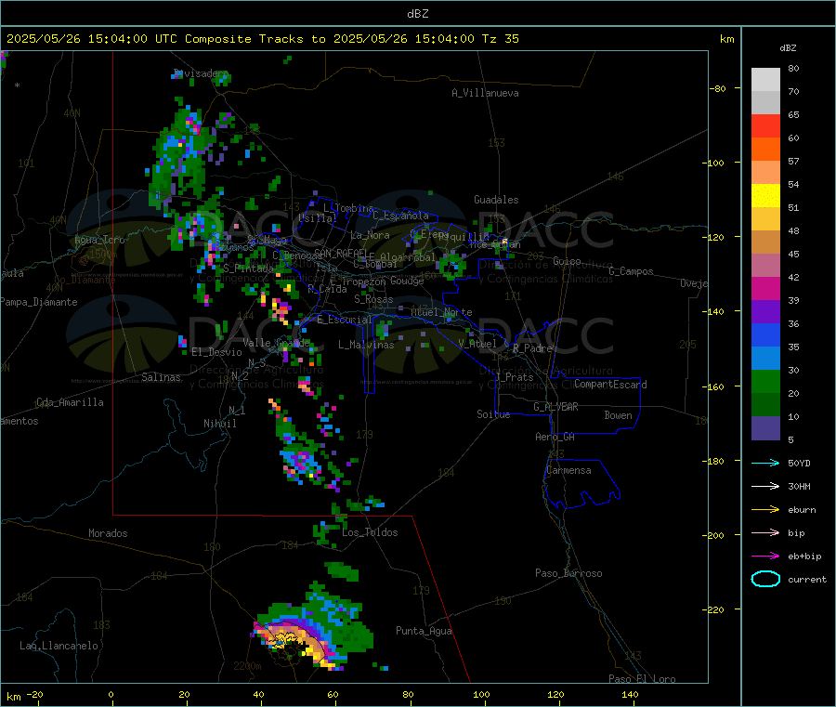The height and width of the screenshot is (707, 836).
Task: Pick the light blue 30-35 dBZ swatch
Action: (x=765, y=359)
